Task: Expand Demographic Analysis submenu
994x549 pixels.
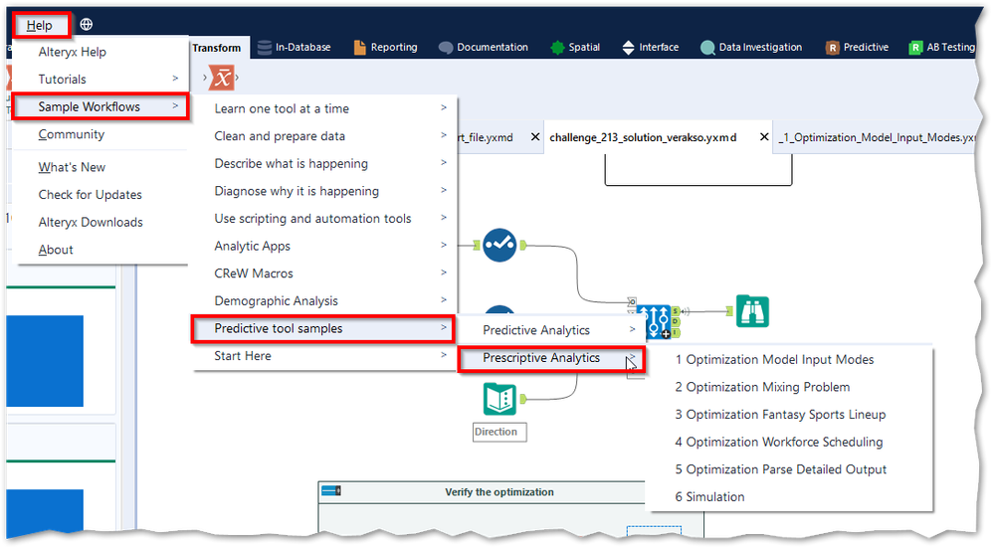Action: [x=325, y=300]
